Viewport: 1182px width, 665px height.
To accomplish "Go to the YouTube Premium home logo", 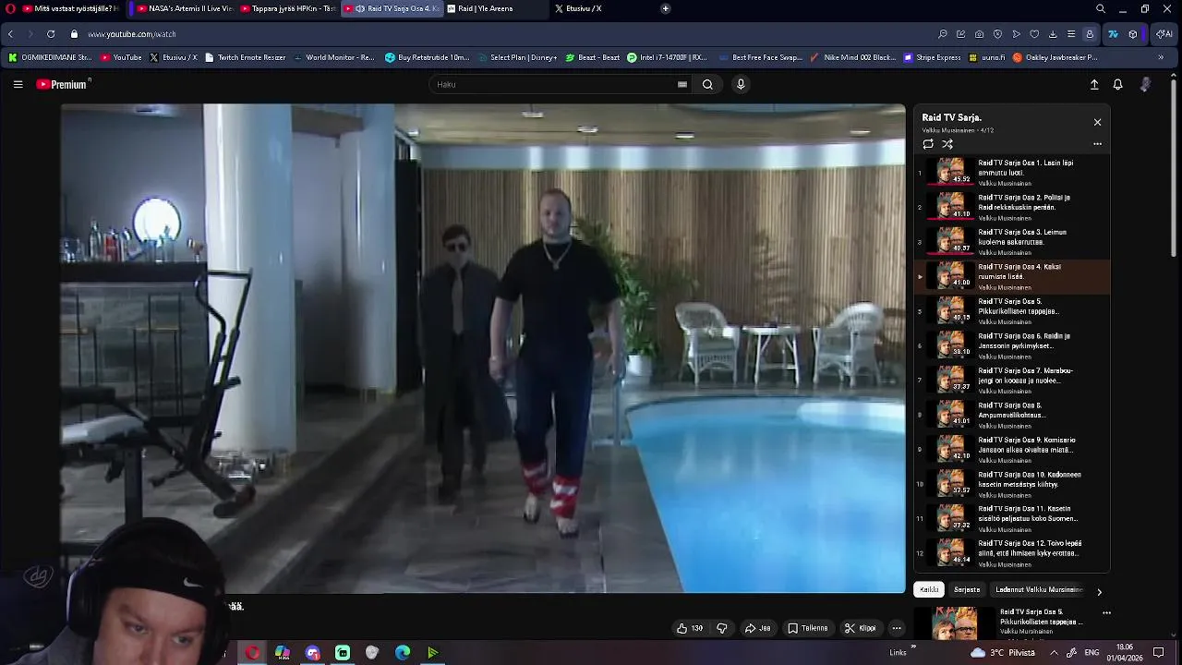I will click(x=63, y=84).
